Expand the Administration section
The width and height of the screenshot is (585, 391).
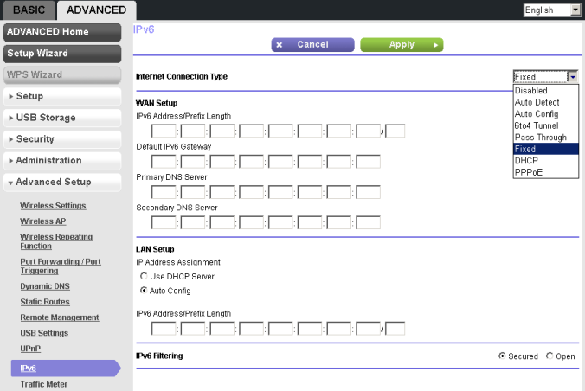point(62,161)
